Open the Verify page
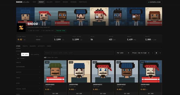The width and height of the screenshot is (180, 95). pyautogui.click(x=58, y=2)
